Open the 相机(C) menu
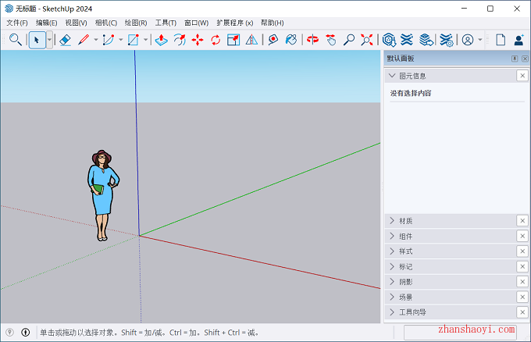Screen dimensions: 531x342 click(x=106, y=23)
